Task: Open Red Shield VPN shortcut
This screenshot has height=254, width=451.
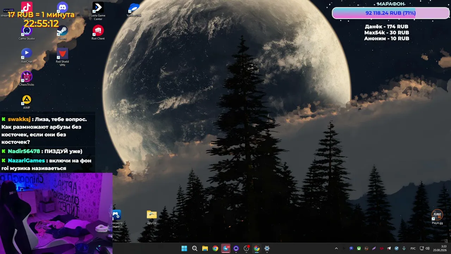Action: click(x=62, y=58)
